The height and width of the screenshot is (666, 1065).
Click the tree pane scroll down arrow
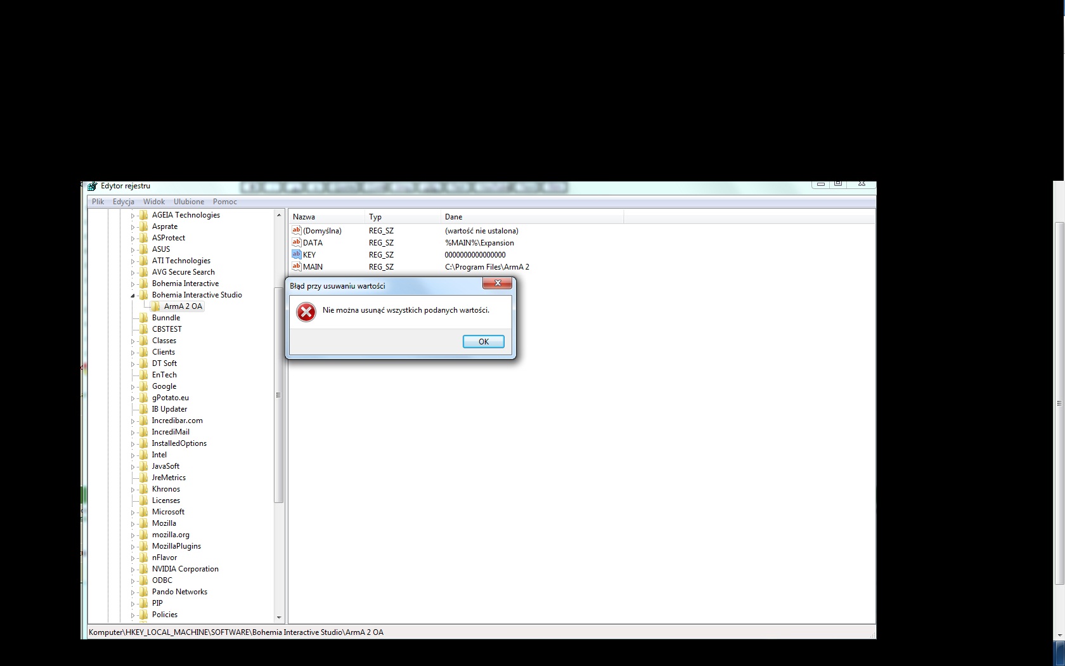point(278,617)
